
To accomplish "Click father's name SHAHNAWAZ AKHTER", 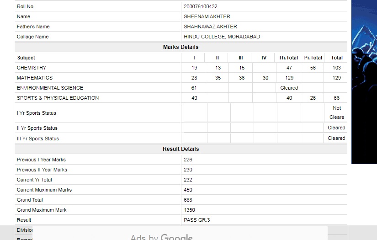I will click(x=210, y=27).
